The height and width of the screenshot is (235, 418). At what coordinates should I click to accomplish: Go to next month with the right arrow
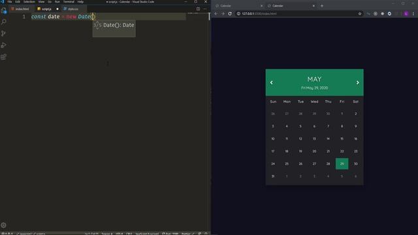[x=357, y=83]
